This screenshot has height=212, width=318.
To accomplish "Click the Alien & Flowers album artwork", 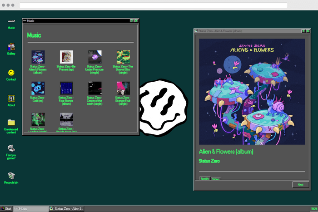I will [252, 91].
